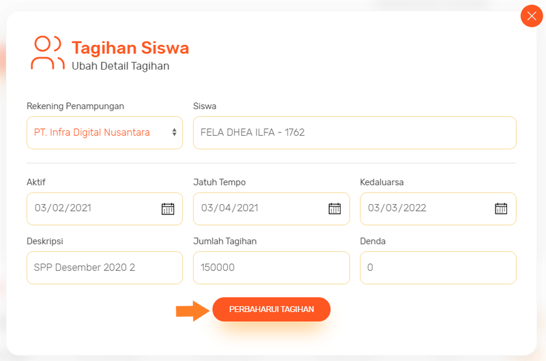Viewport: 546px width, 361px height.
Task: Click the Tagihan Siswa heading
Action: coord(130,48)
